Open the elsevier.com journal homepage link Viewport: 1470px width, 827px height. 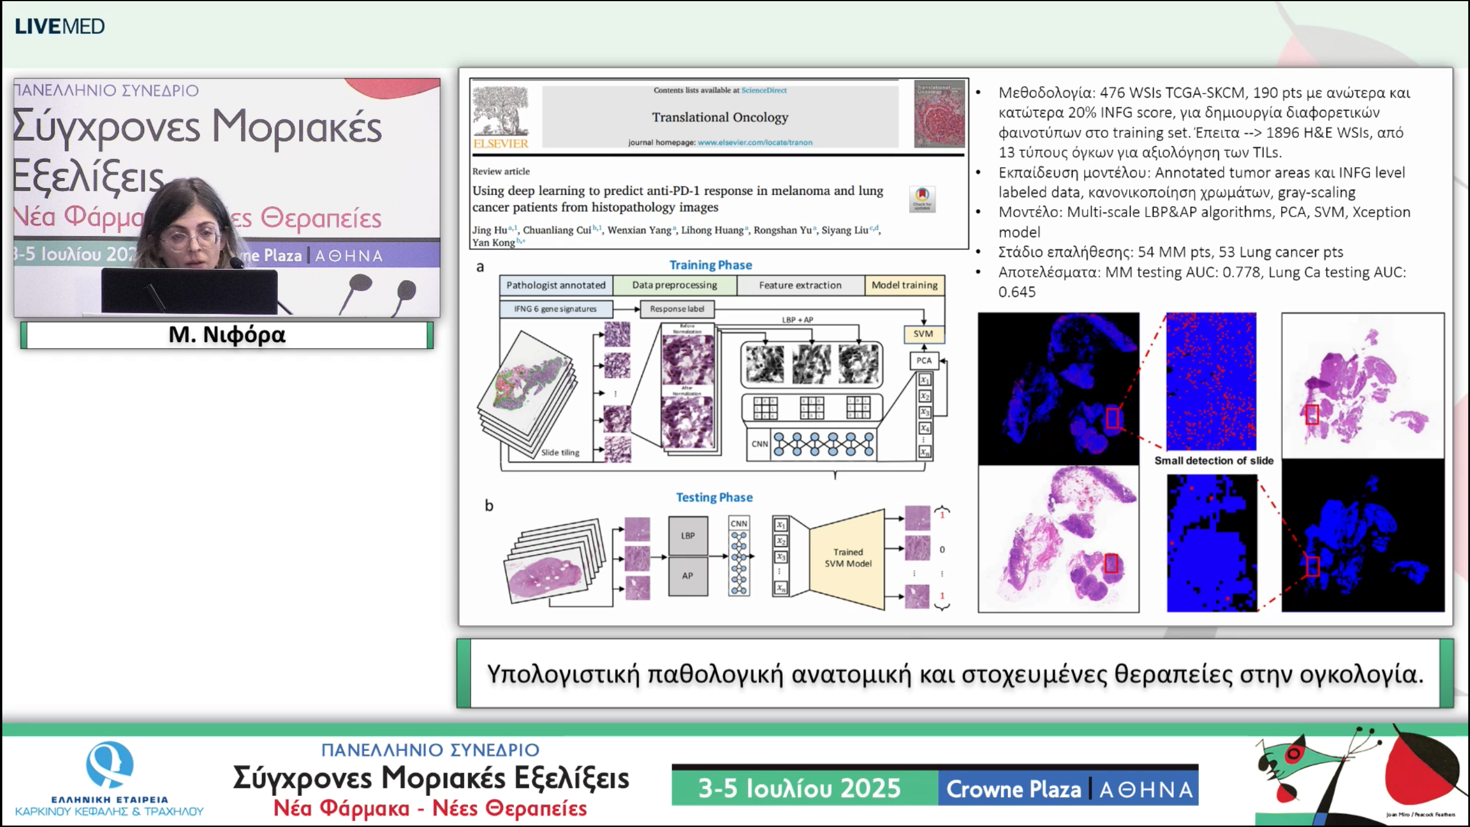pyautogui.click(x=755, y=142)
